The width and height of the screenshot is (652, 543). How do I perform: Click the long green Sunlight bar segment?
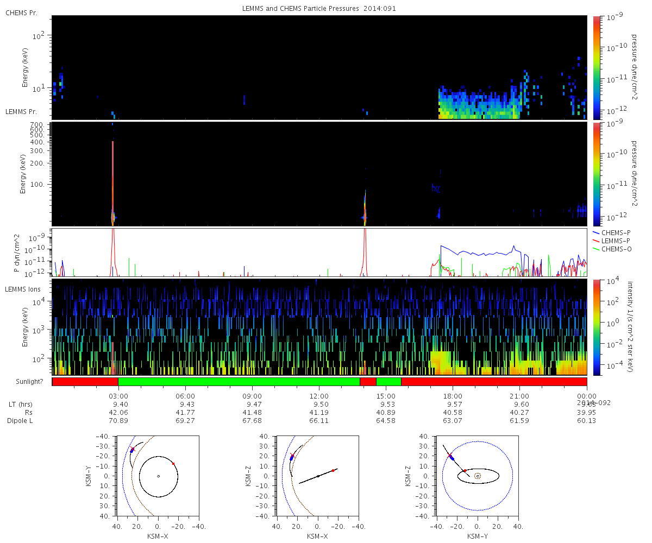pos(239,382)
